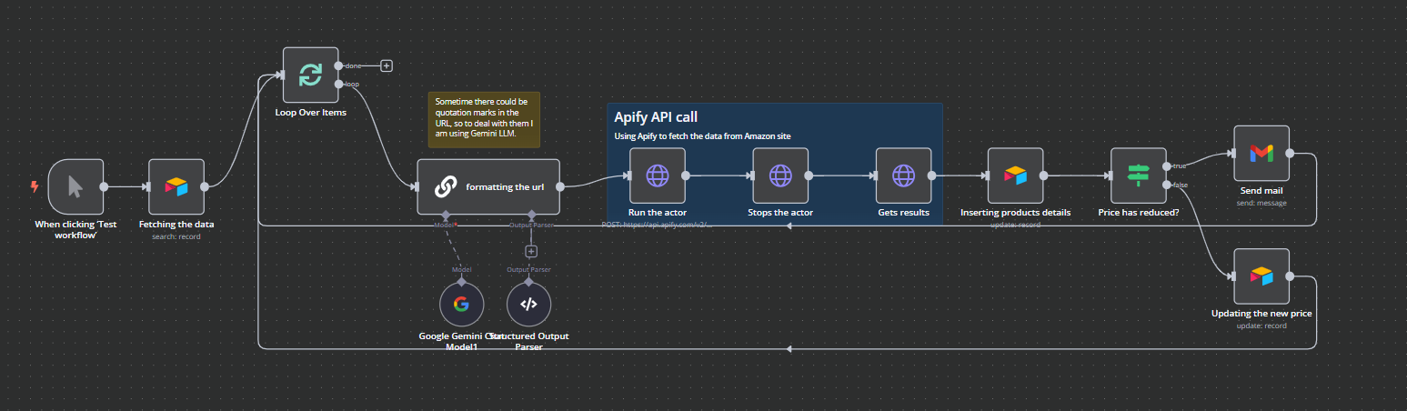Click the 'done' output port of Loop node
Viewport: 1407px width, 411px height.
click(338, 65)
